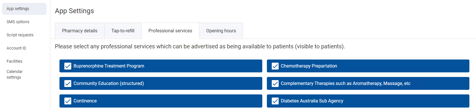Toggle Complementary Therapies checkbox
Image resolution: width=476 pixels, height=109 pixels.
[x=275, y=84]
